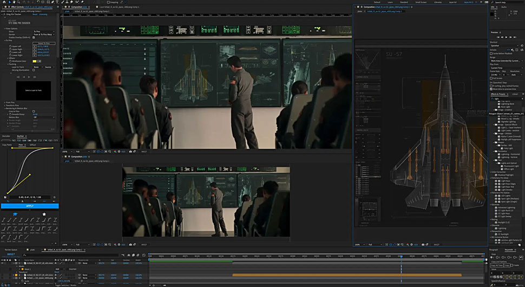
Task: Enable the Snapping checkbox in toolbar
Action: point(108,2)
